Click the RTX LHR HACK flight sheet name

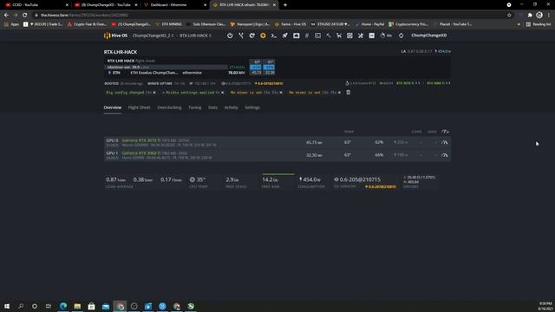click(121, 61)
